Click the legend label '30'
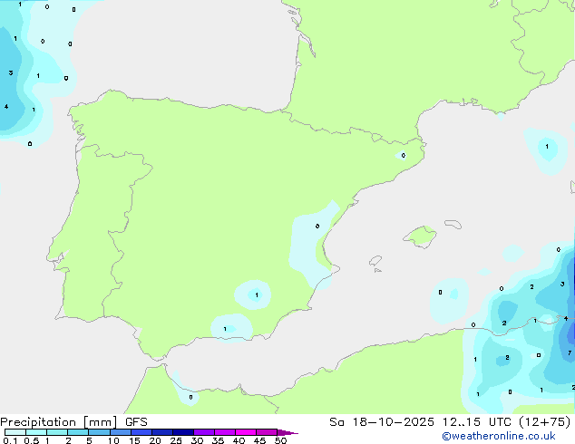 click(x=197, y=440)
